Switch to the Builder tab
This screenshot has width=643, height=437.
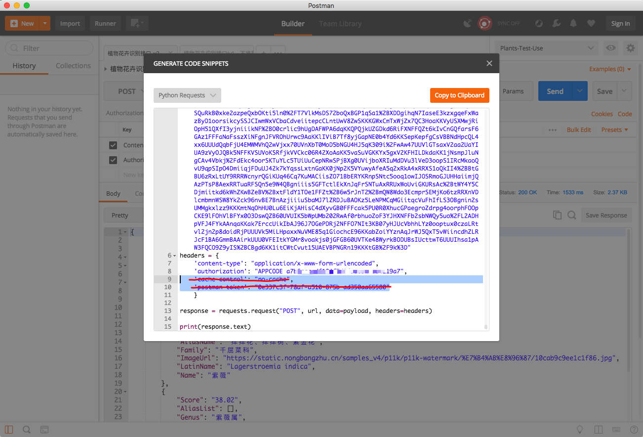293,23
